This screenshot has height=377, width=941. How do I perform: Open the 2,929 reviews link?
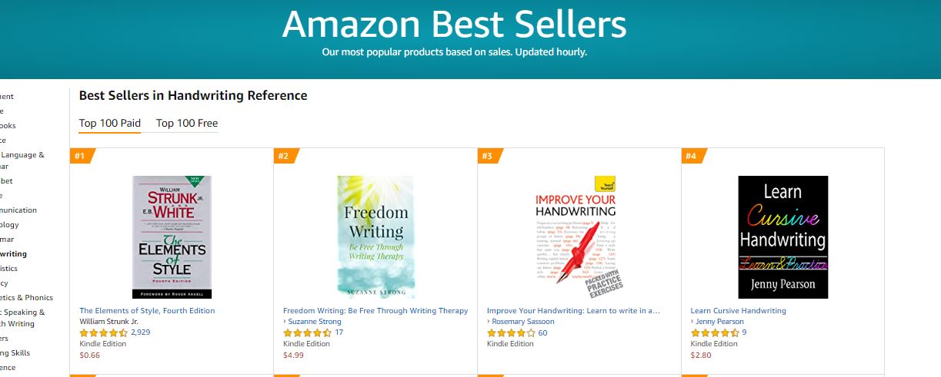pyautogui.click(x=141, y=332)
